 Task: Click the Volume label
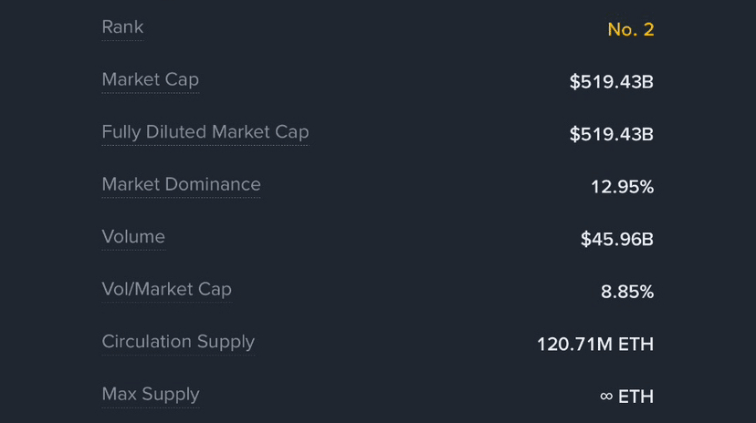[x=133, y=237]
